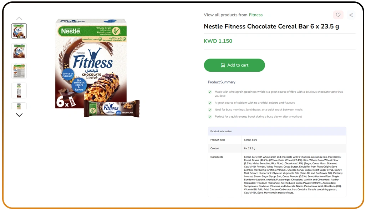Open the Fitness brand link

coord(255,15)
